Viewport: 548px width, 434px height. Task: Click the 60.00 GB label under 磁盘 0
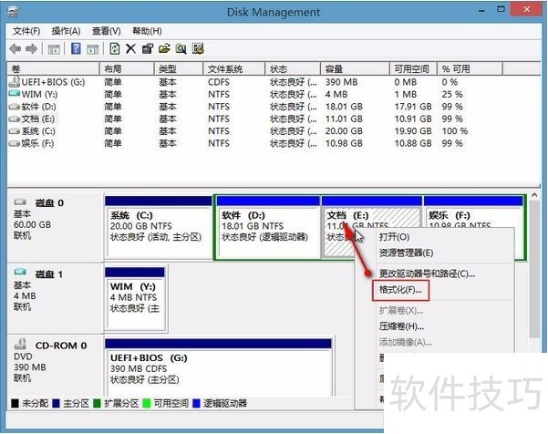coord(33,224)
